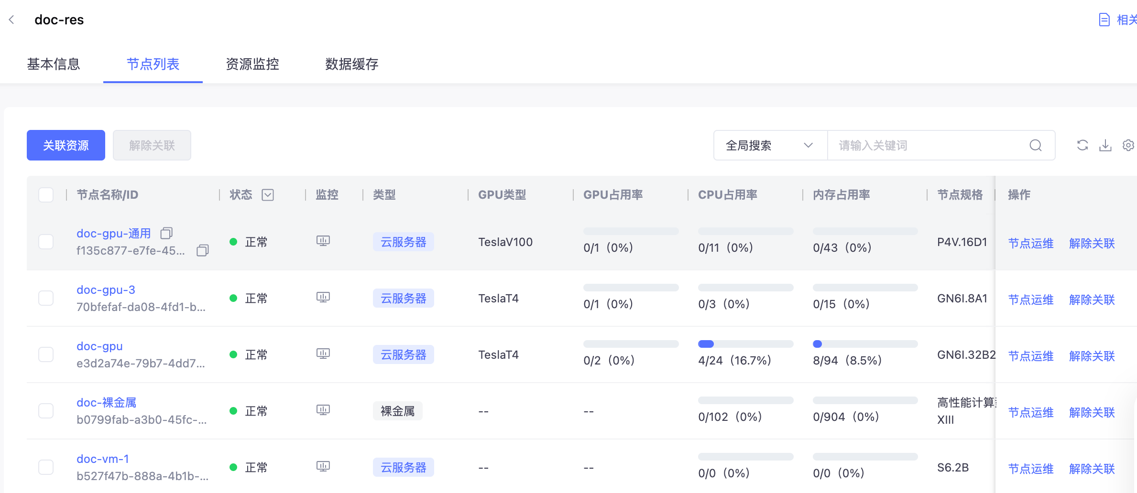
Task: Click the 4/24 CPU usage bar
Action: click(x=746, y=344)
